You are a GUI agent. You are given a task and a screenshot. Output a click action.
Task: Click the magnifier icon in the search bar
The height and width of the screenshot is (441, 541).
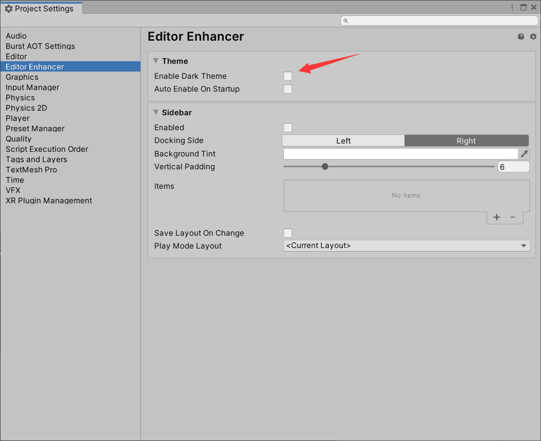click(345, 20)
